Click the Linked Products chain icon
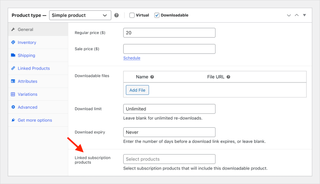The height and width of the screenshot is (184, 320). point(13,68)
